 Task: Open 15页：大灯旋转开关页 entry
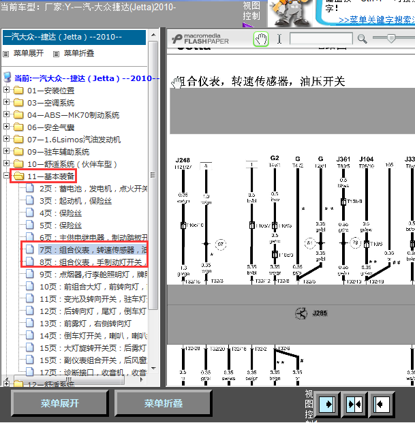pyautogui.click(x=93, y=348)
